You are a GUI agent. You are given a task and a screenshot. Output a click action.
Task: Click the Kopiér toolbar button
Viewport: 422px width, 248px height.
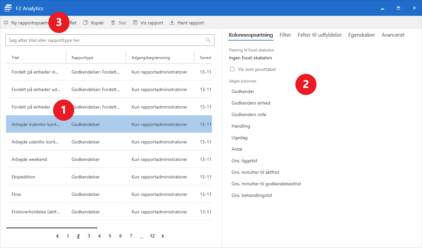coord(94,23)
